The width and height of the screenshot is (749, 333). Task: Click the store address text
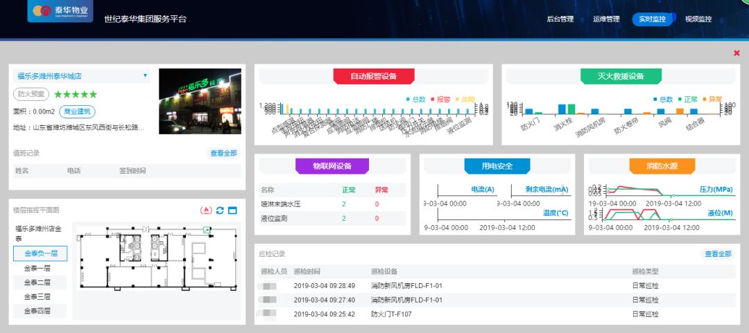point(79,128)
